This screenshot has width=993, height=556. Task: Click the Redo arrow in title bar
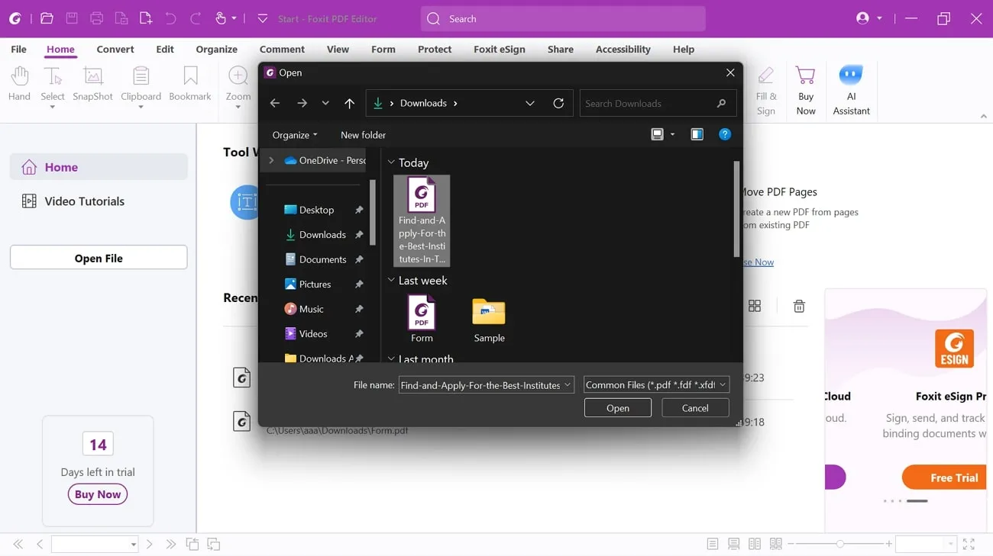(x=196, y=18)
